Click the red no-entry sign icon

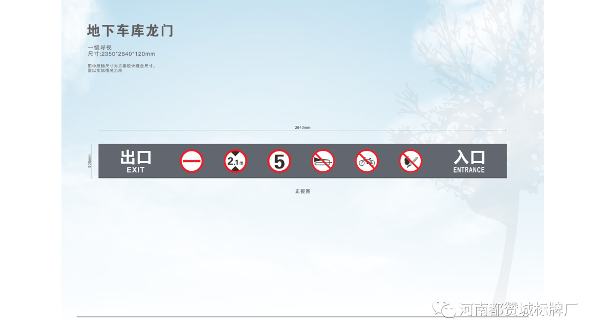192,161
